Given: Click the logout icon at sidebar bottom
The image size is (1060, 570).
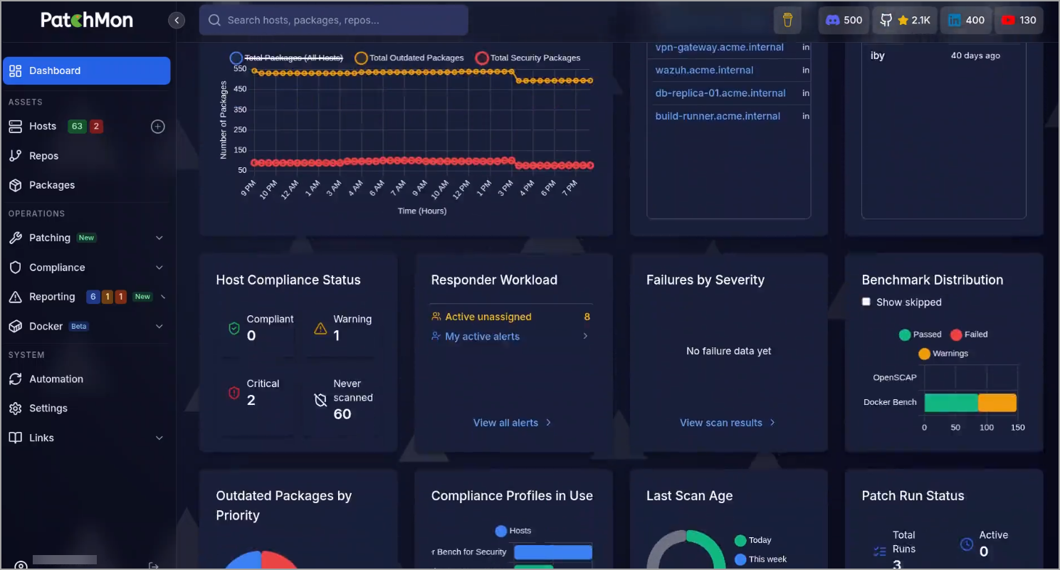Looking at the screenshot, I should (x=153, y=566).
